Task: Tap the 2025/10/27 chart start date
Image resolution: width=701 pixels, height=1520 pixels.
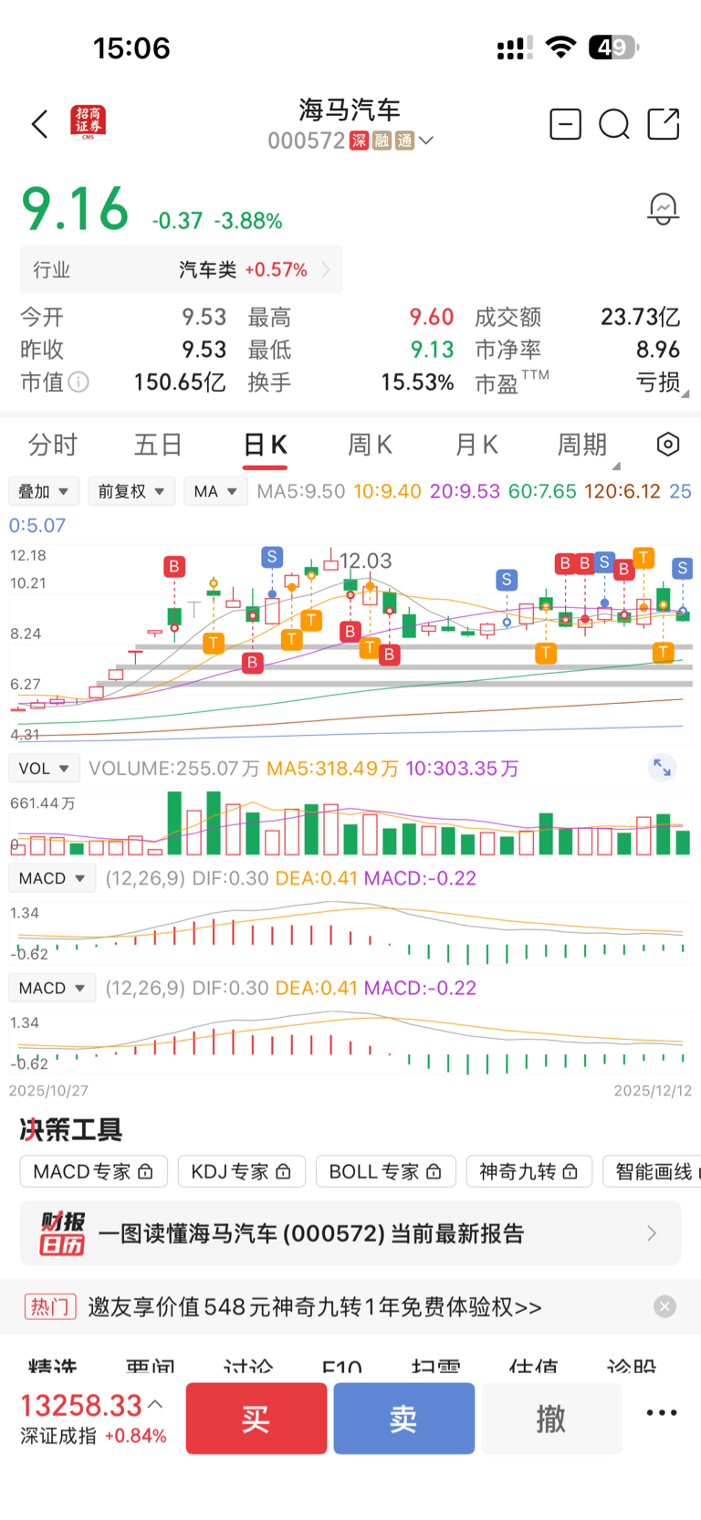Action: click(48, 1090)
